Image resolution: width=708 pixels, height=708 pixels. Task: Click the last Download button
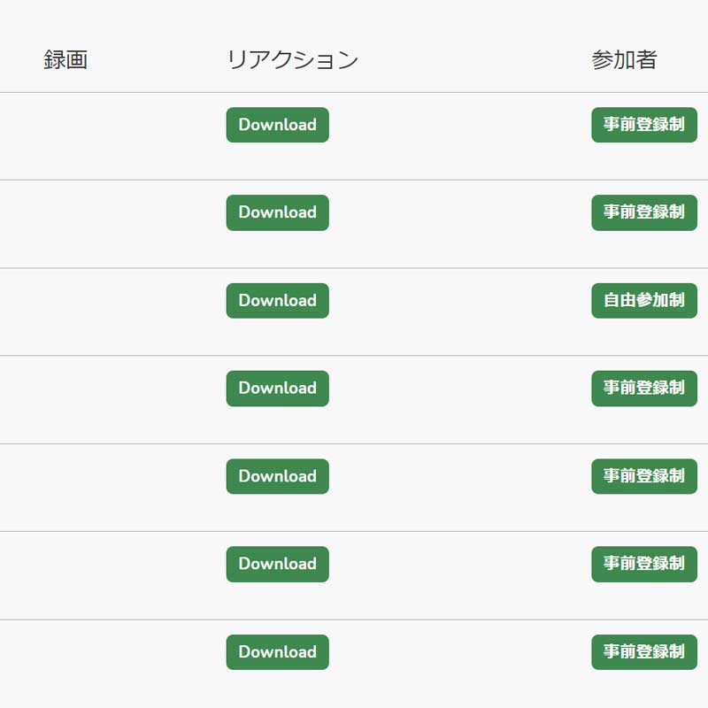(277, 652)
